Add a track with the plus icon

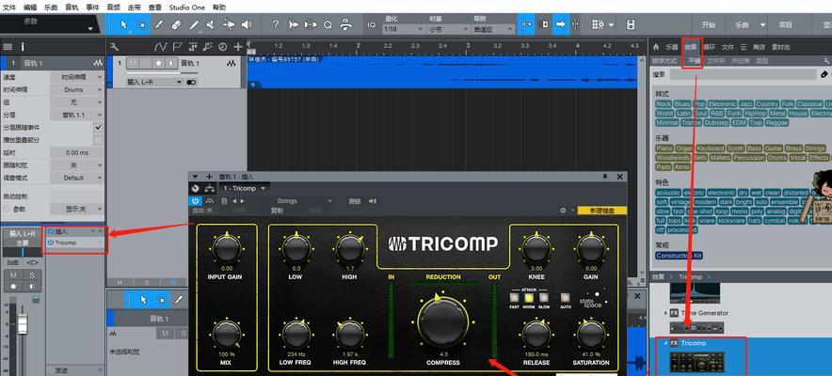coord(238,47)
